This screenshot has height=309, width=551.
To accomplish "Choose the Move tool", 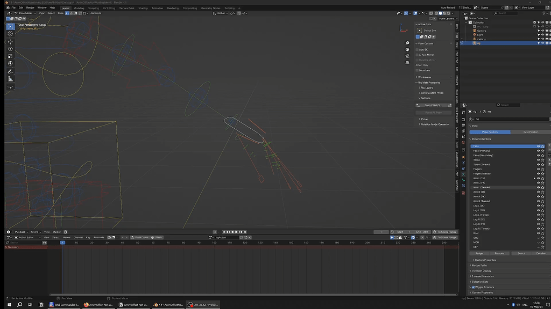I will [x=10, y=42].
